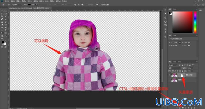Open Paragraph panel icon in dock
The image size is (205, 109).
[165, 32]
